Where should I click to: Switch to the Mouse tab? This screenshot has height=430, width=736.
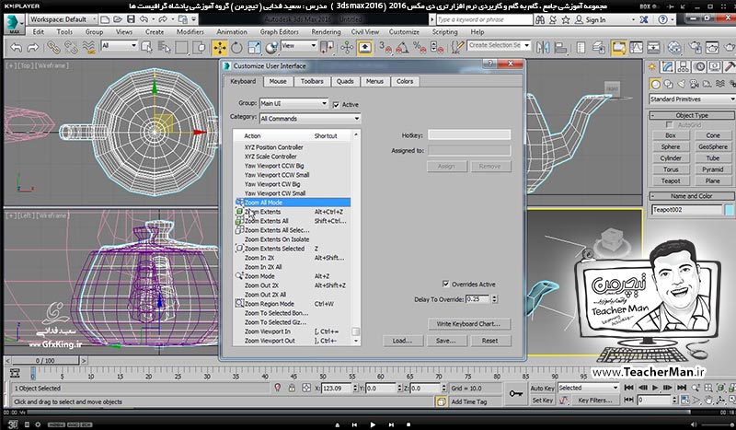click(278, 81)
